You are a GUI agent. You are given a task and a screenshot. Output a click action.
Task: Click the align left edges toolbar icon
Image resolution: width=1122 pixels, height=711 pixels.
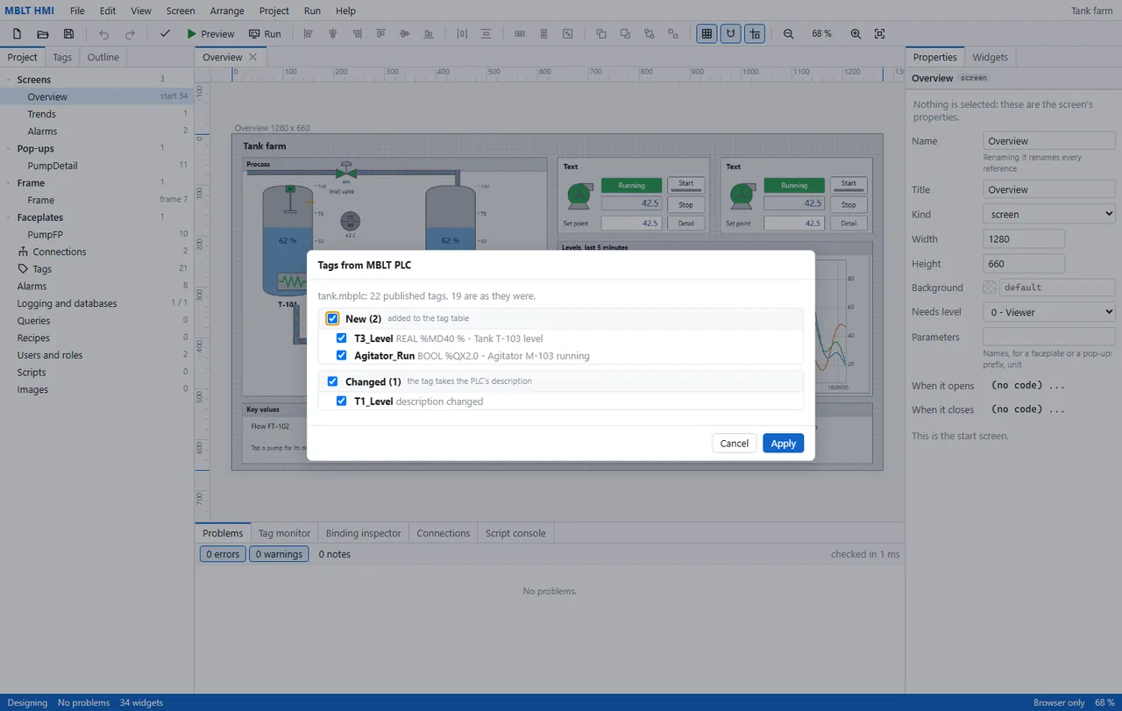(x=308, y=34)
